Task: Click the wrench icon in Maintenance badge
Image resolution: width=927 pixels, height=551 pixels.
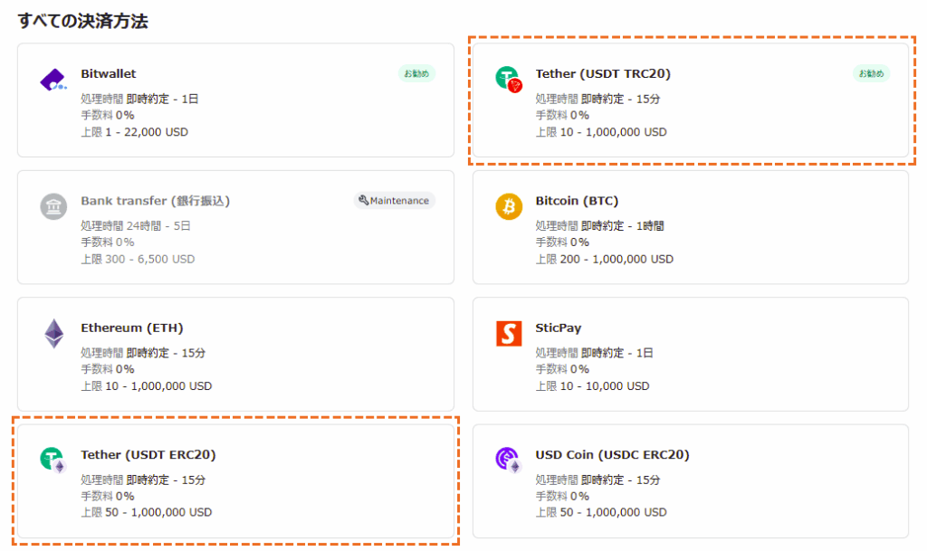Action: point(364,200)
